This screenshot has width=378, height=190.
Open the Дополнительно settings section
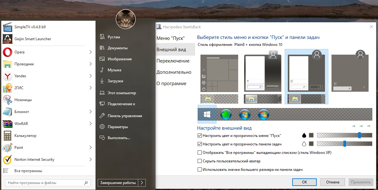pos(174,72)
